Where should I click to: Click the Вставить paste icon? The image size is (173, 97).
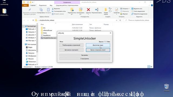pyautogui.click(x=48, y=10)
